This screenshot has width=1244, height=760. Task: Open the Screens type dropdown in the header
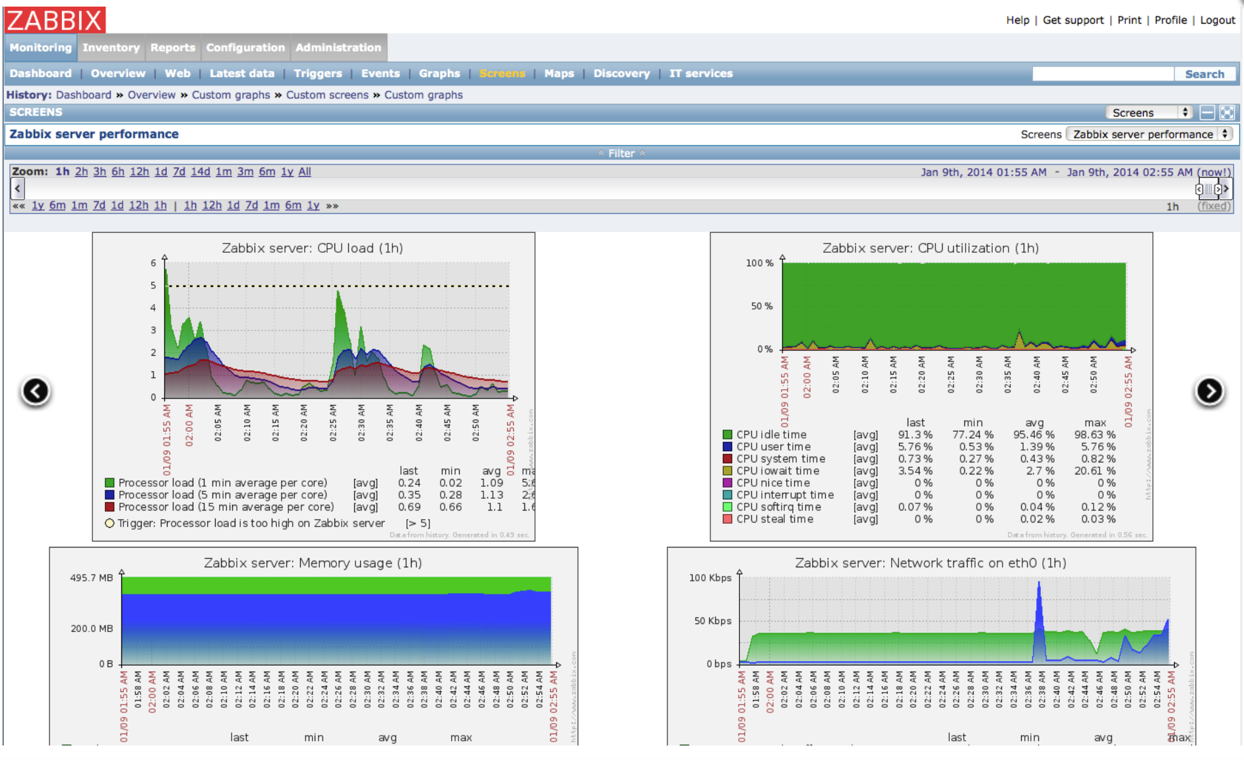point(1150,113)
